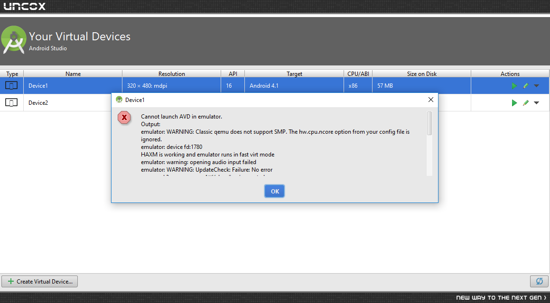Screen dimensions: 550x303
Task: Open Device1 actions dropdown arrow
Action: coord(536,86)
